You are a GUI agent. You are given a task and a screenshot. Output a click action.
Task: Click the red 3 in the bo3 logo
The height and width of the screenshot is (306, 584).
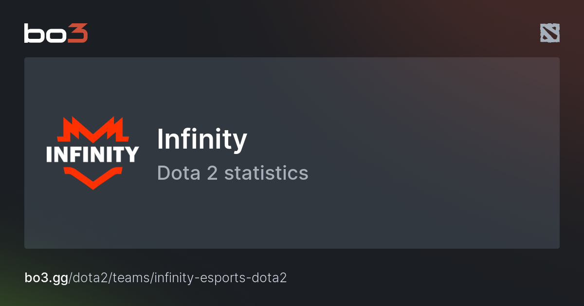[78, 33]
